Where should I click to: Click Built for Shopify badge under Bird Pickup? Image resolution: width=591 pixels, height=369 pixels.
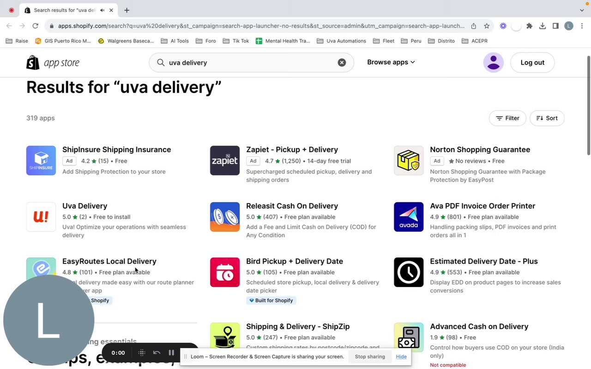[271, 300]
